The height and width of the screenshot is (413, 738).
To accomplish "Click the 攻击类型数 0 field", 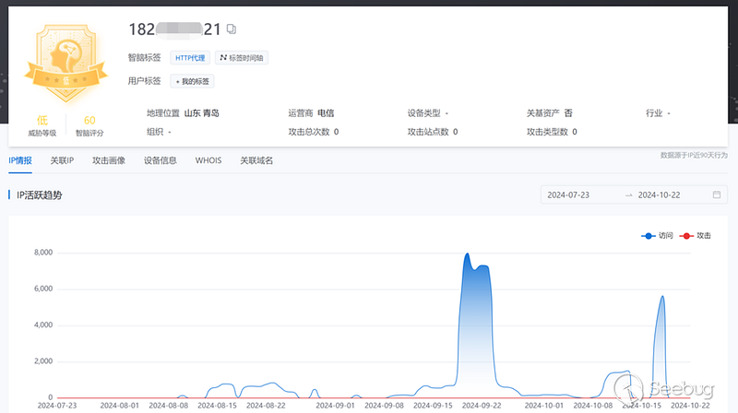I will point(552,132).
